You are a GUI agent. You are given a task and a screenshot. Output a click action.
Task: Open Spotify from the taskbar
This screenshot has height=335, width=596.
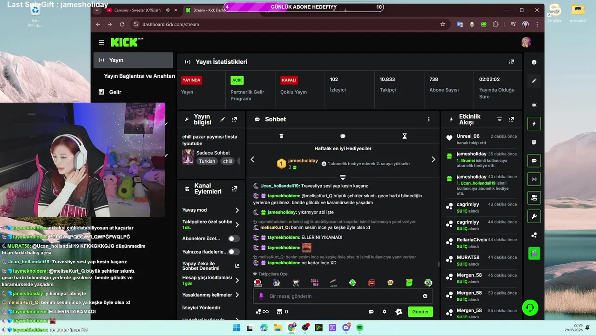tap(360, 328)
